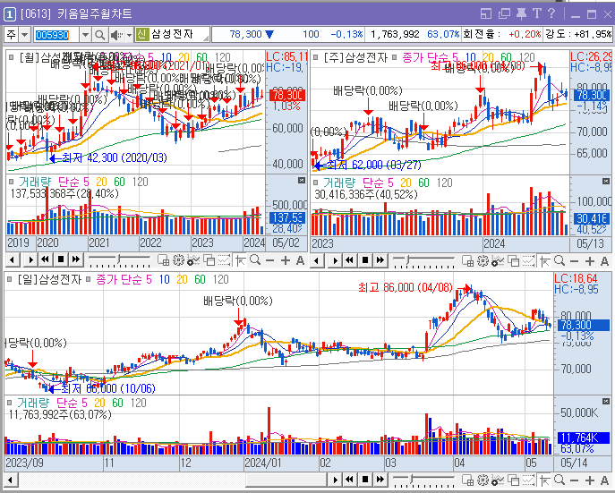615x493 pixels.
Task: Click plus zoom-in on monthly chart toolbar
Action: point(286,260)
